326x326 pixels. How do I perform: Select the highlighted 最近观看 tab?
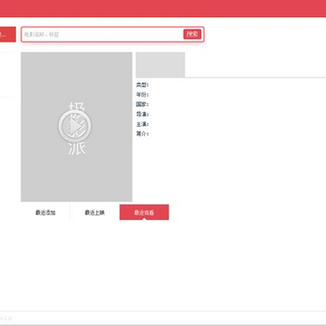(144, 213)
